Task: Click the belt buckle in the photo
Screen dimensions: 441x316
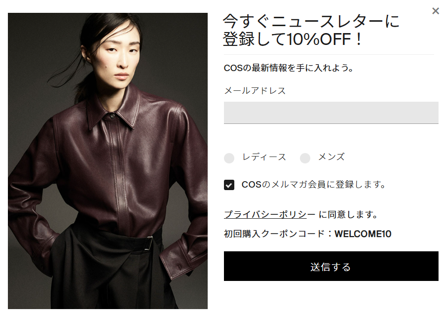Action: (x=150, y=243)
